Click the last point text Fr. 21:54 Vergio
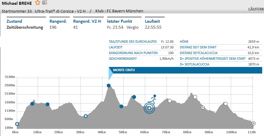This screenshot has width=264, height=136. click(x=123, y=27)
